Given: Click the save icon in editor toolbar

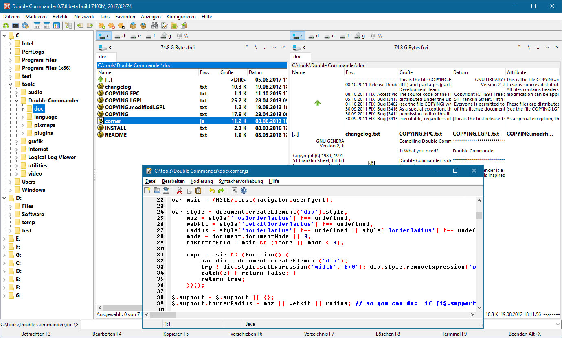Looking at the screenshot, I should [x=166, y=191].
